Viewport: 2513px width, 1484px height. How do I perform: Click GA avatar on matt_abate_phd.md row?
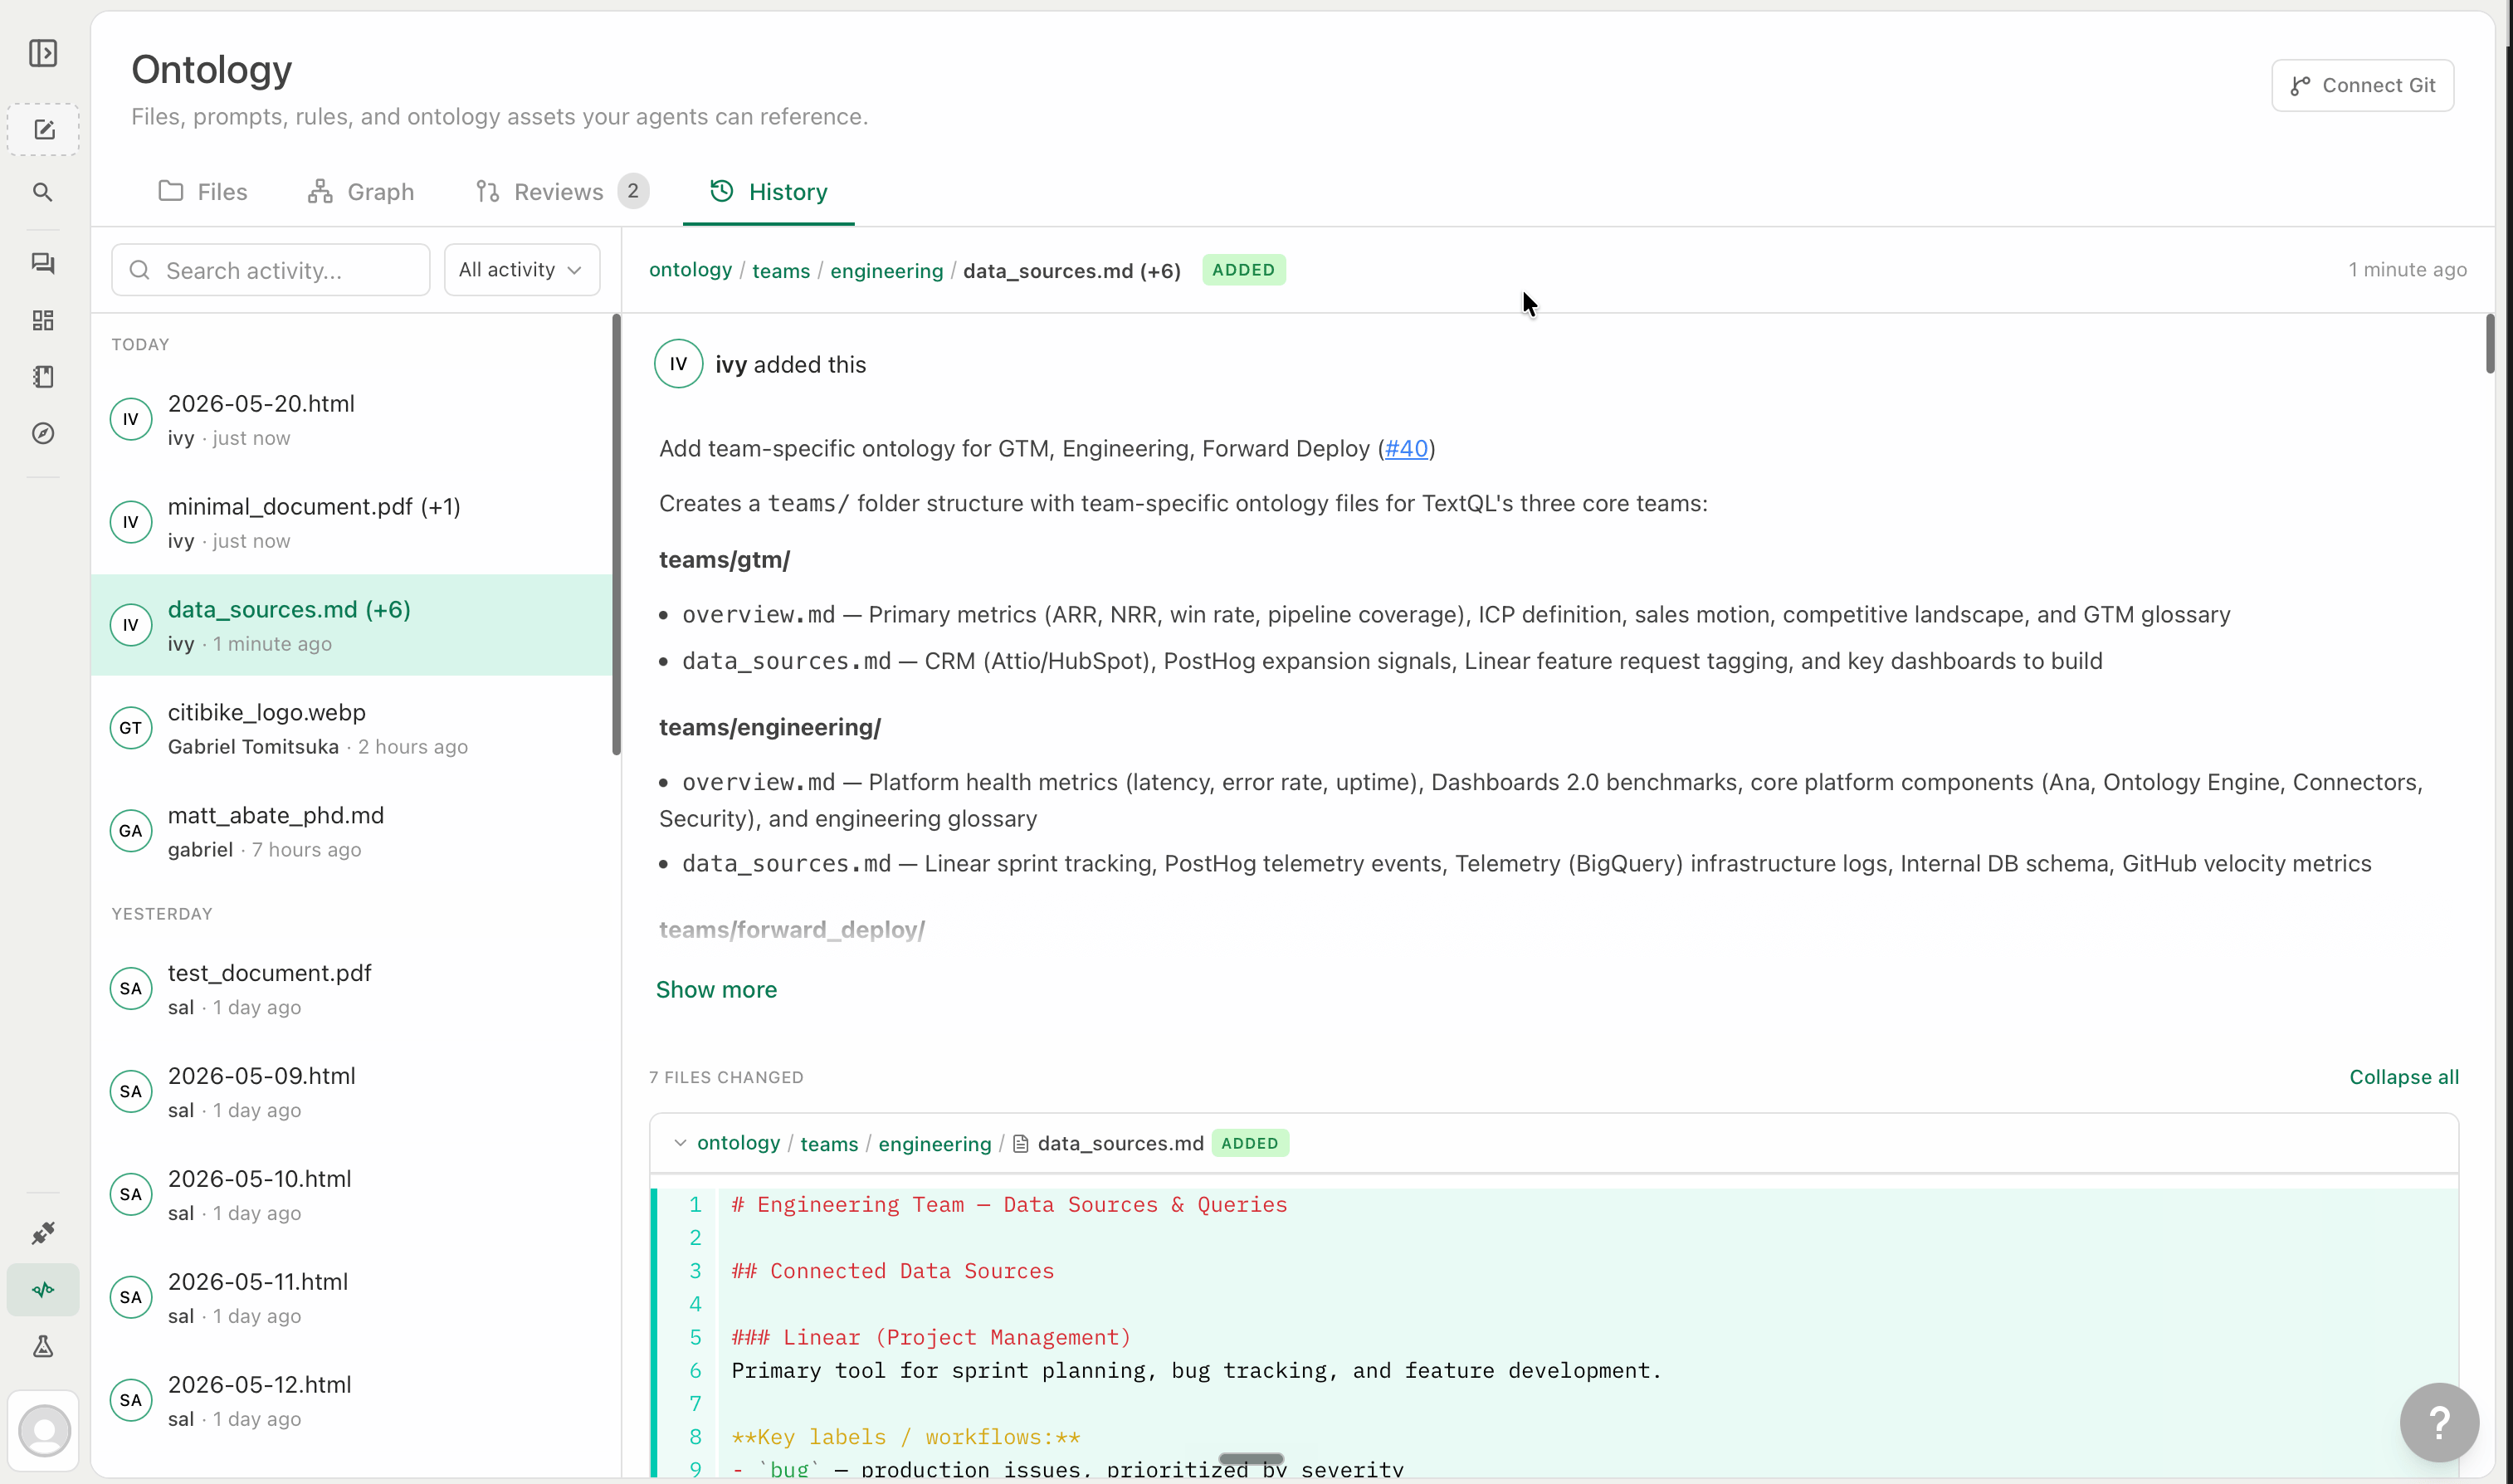click(x=131, y=831)
